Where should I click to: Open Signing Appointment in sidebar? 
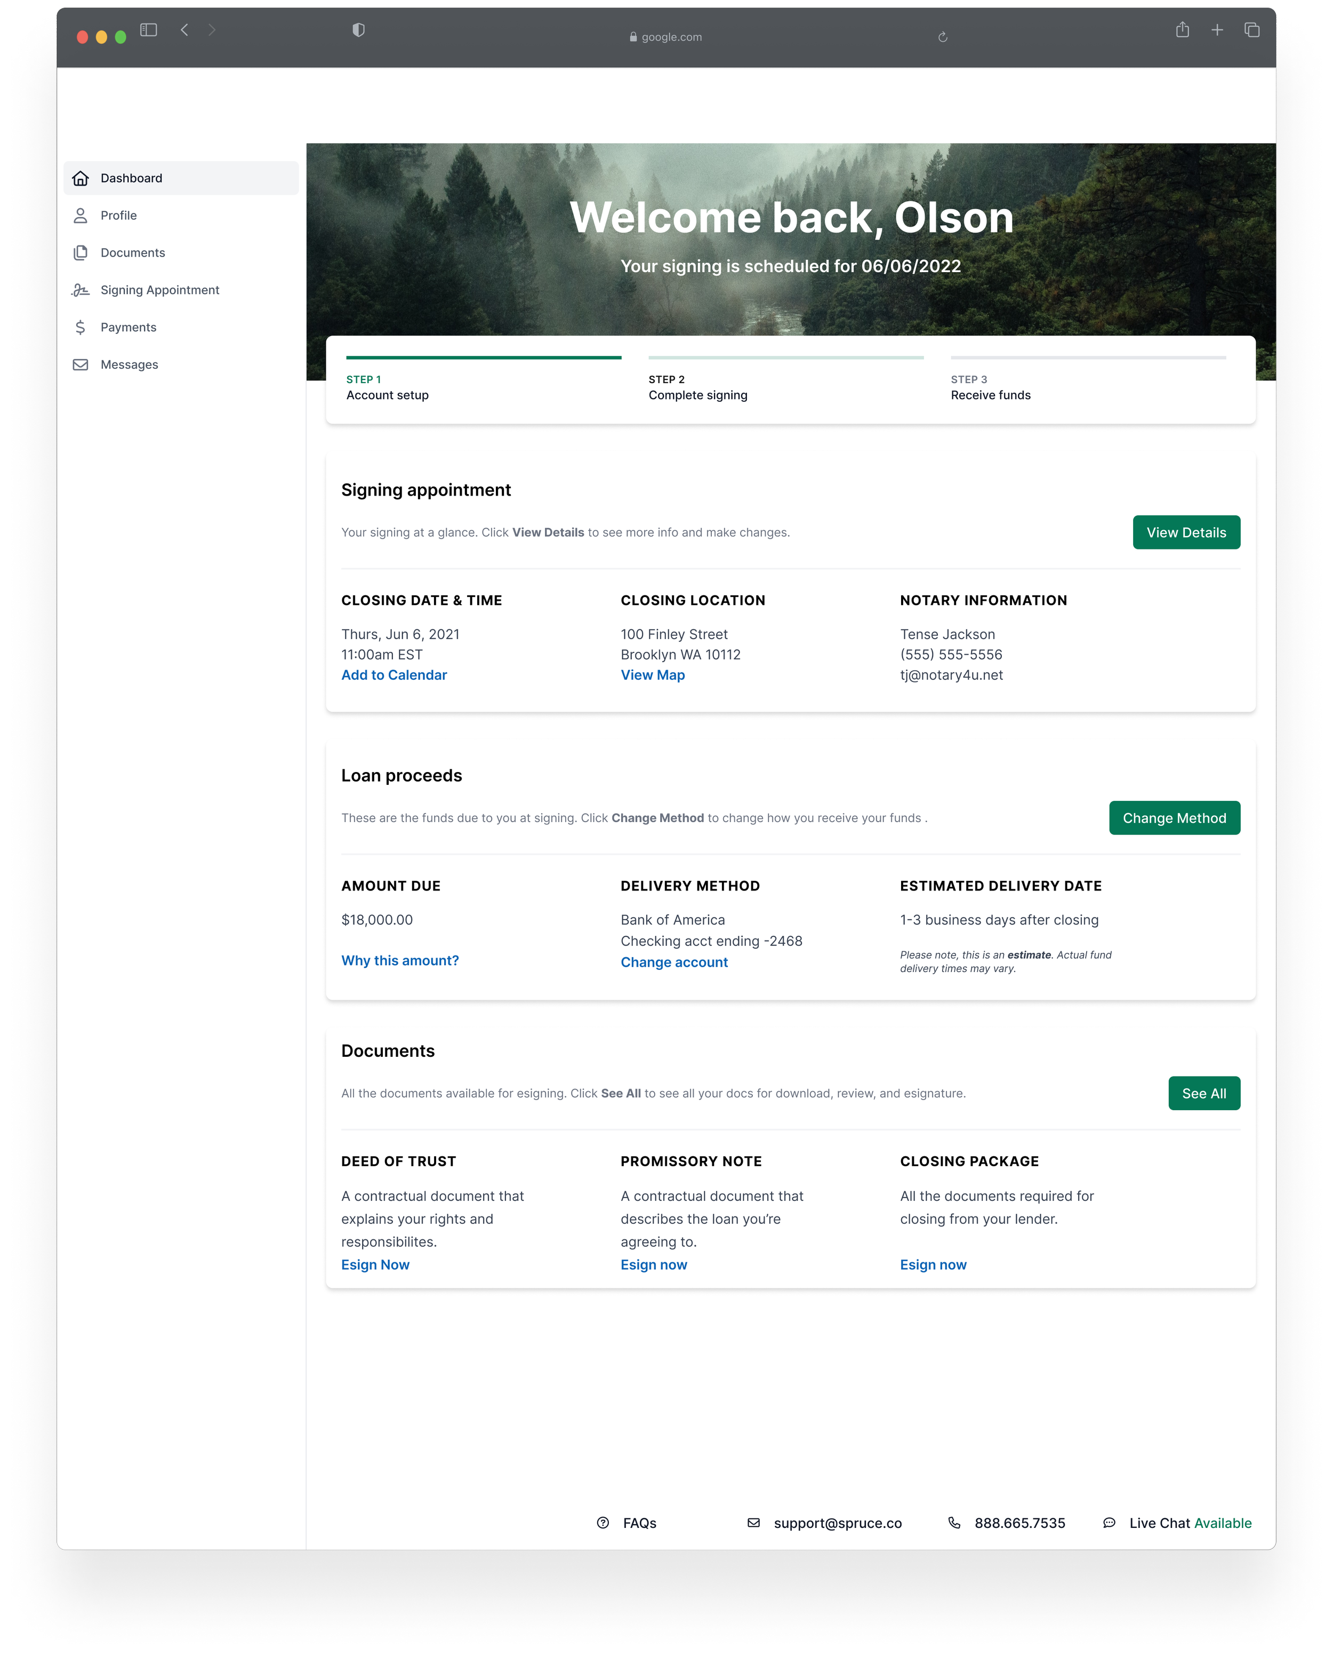160,290
